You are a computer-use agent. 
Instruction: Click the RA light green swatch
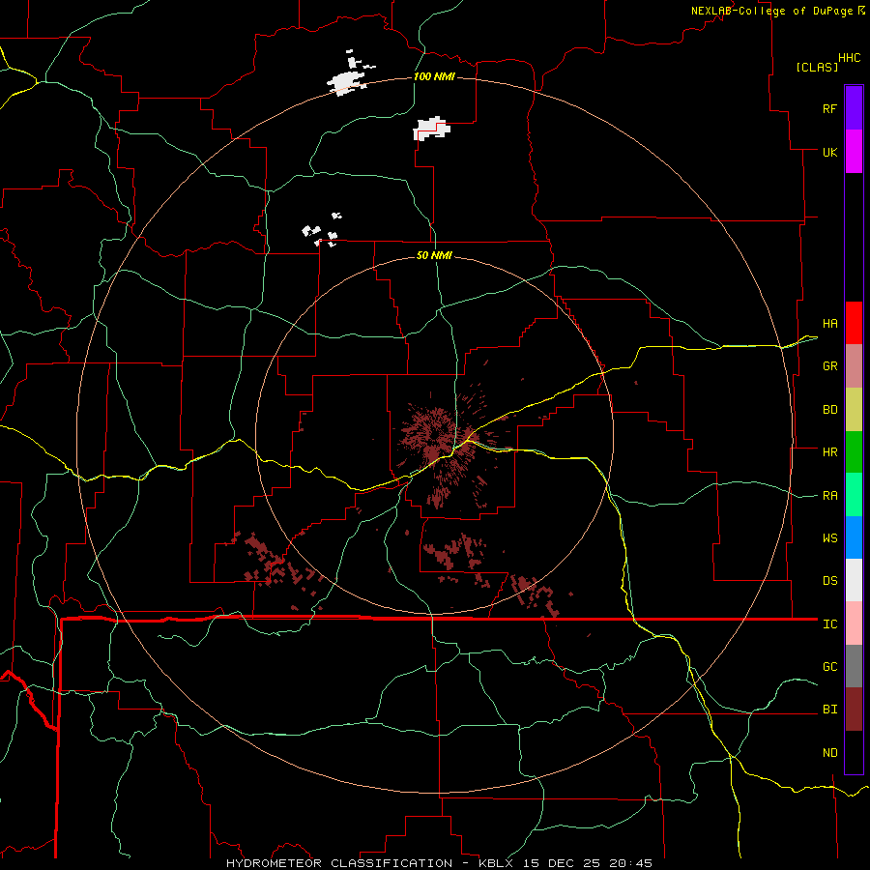click(854, 495)
